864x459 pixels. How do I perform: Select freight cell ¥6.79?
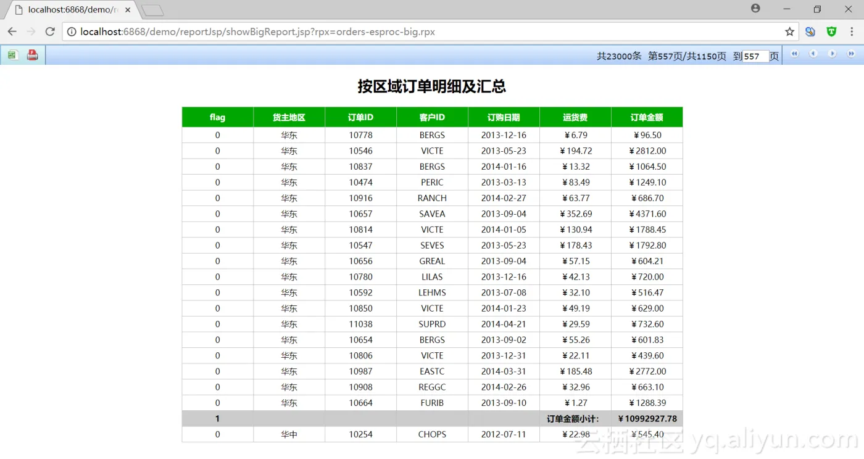[575, 135]
